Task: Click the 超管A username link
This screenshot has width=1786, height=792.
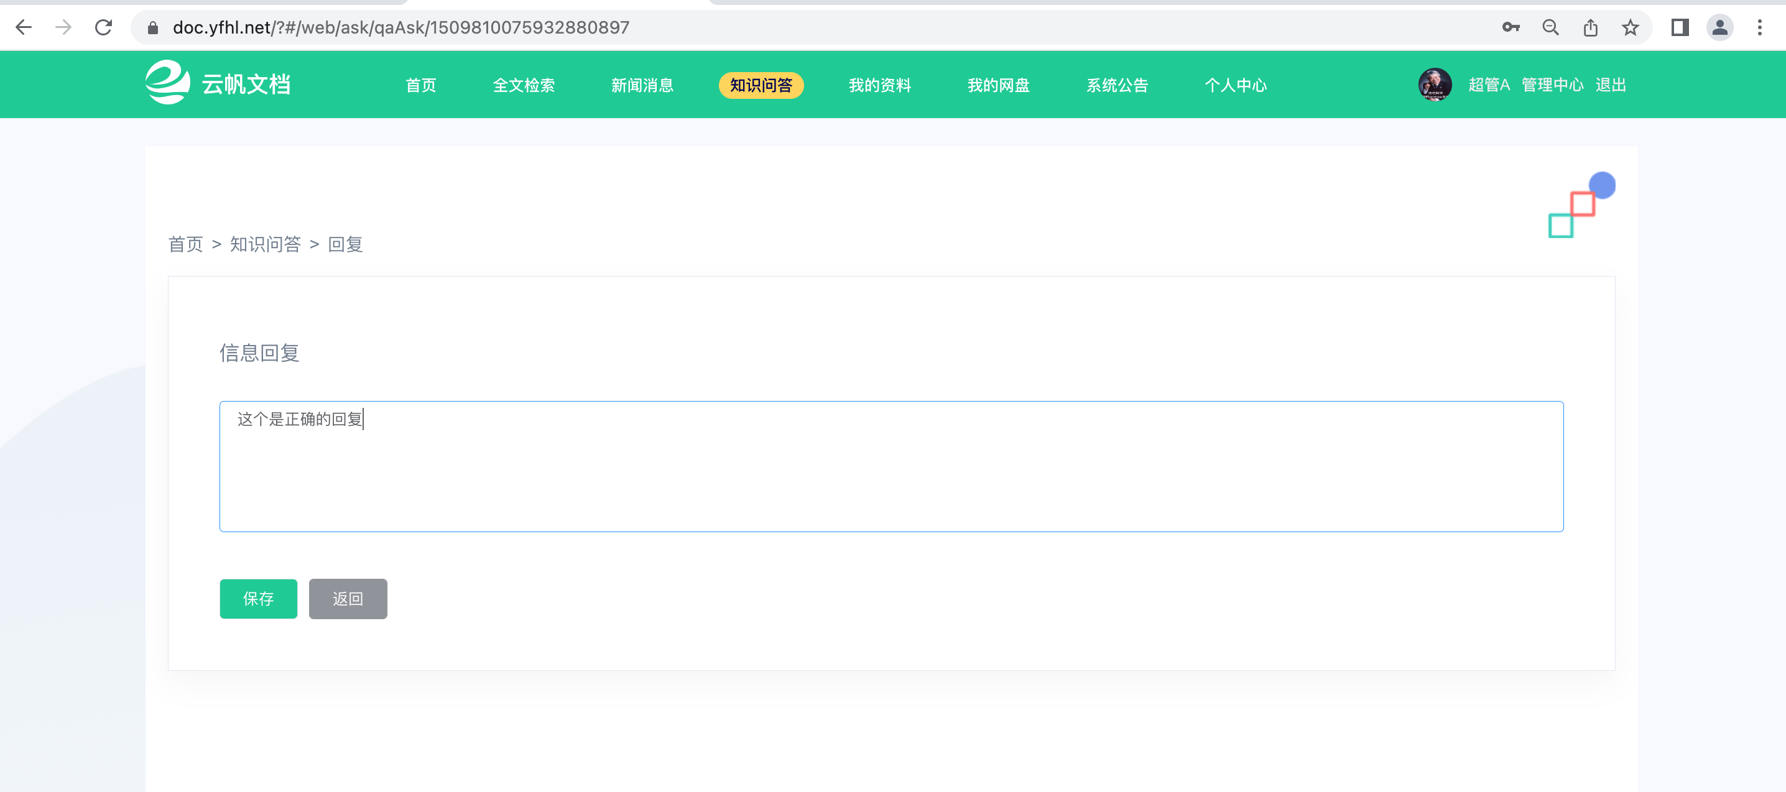Action: 1489,85
